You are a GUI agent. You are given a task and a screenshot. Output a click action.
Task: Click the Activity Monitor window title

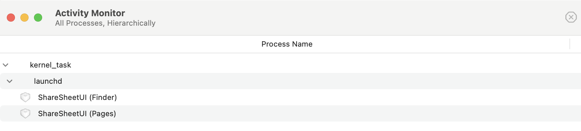click(90, 13)
